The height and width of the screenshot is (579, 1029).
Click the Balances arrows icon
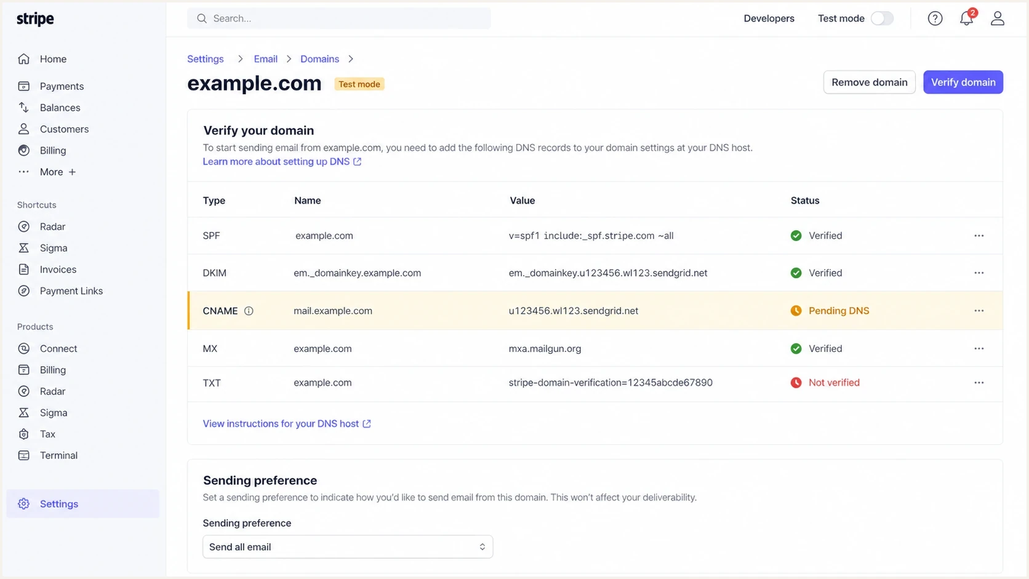pos(24,108)
